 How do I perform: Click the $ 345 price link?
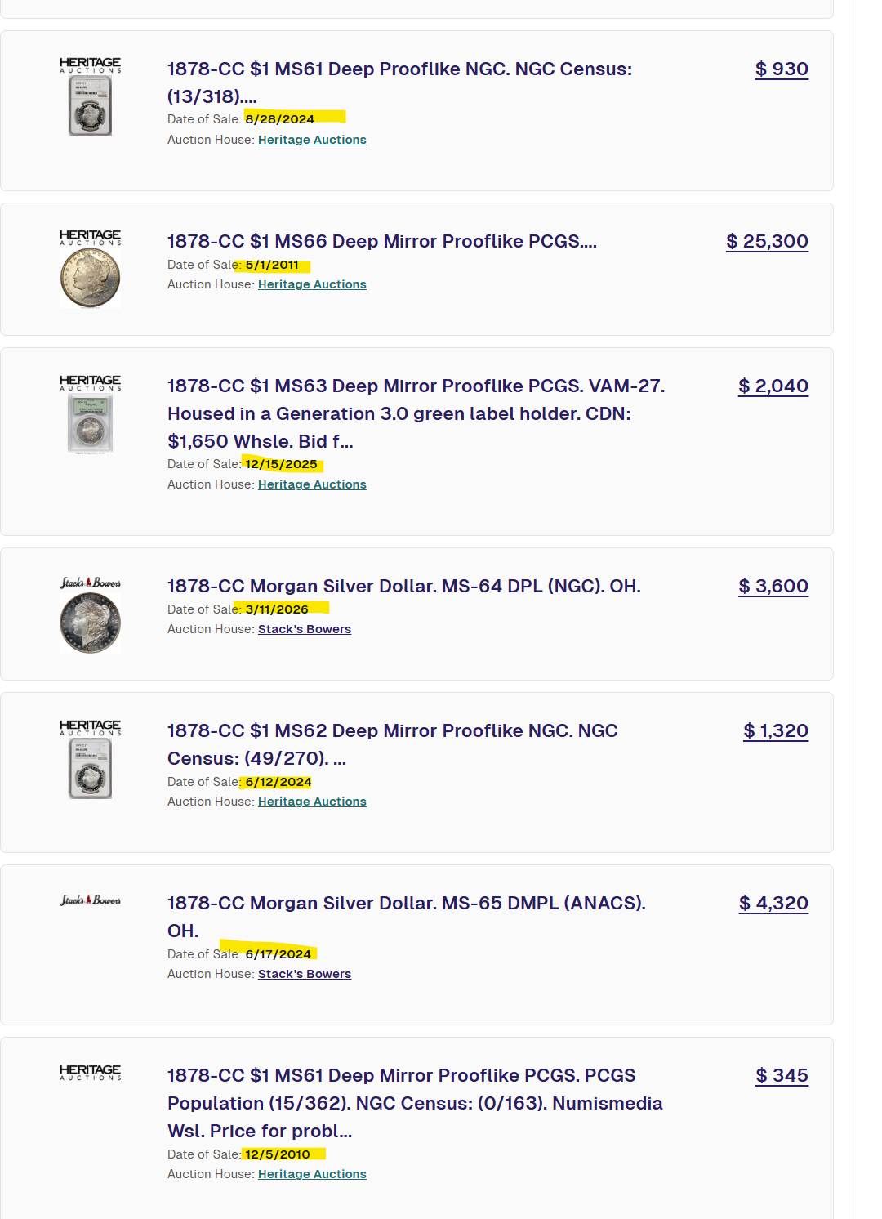click(782, 1076)
